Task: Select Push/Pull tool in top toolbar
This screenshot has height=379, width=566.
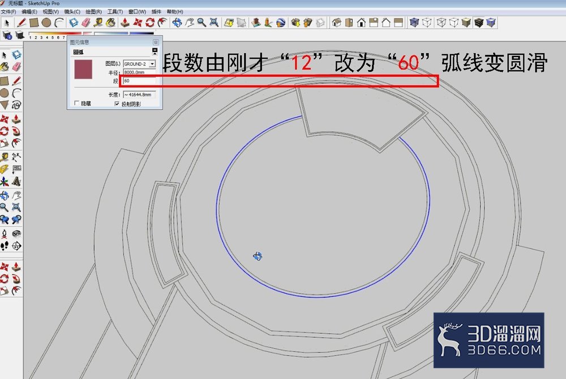Action: (125, 23)
